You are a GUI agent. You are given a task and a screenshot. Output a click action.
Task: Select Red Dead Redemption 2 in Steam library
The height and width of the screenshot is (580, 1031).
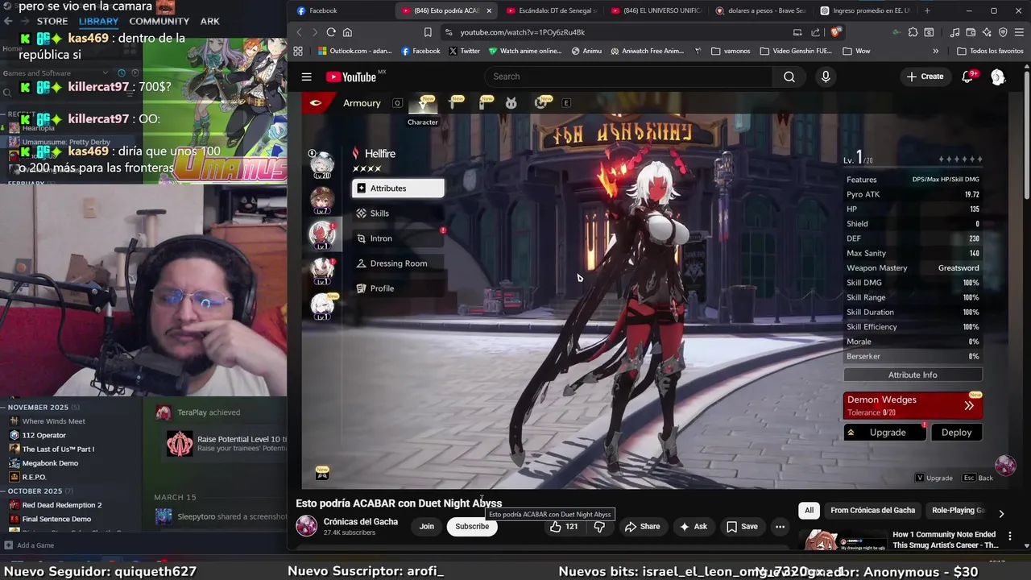point(61,505)
